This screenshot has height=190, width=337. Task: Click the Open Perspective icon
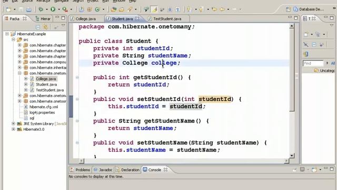[x=288, y=9]
